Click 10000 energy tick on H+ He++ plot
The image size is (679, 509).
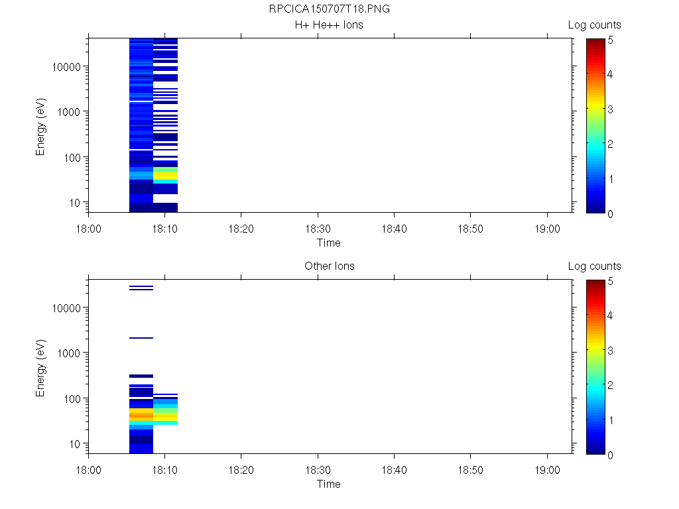(x=66, y=67)
